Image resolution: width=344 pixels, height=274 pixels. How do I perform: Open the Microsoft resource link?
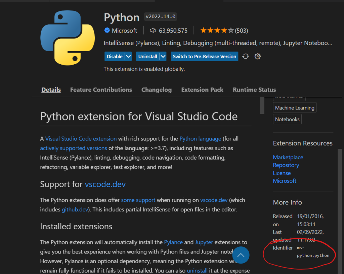click(285, 181)
